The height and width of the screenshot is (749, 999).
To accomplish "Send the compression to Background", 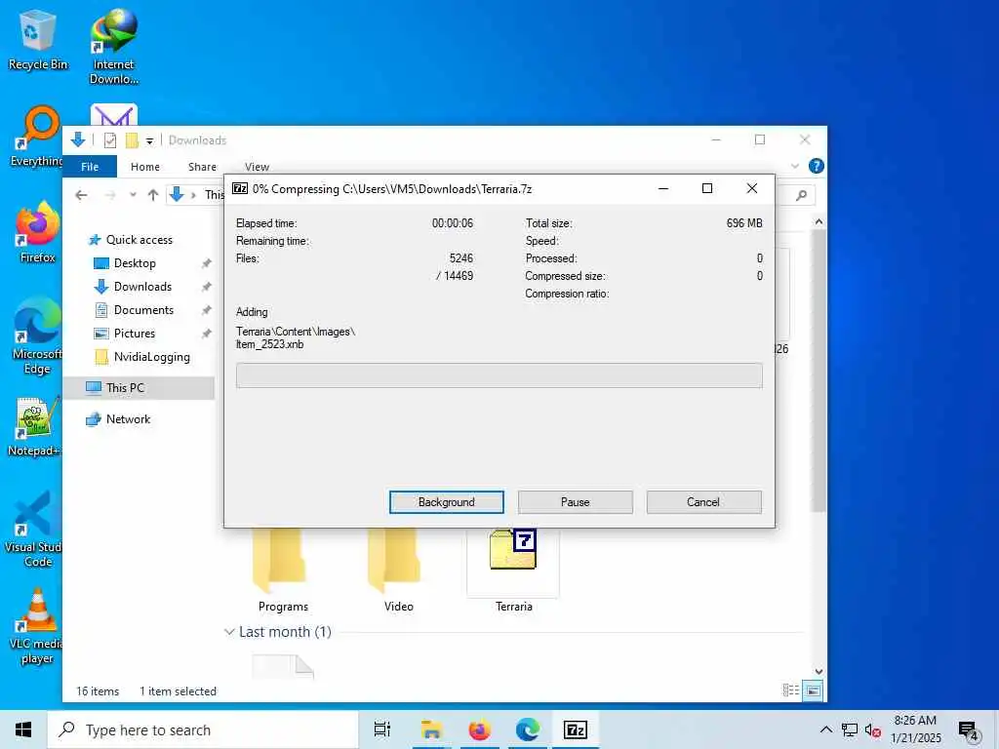I will tap(446, 502).
